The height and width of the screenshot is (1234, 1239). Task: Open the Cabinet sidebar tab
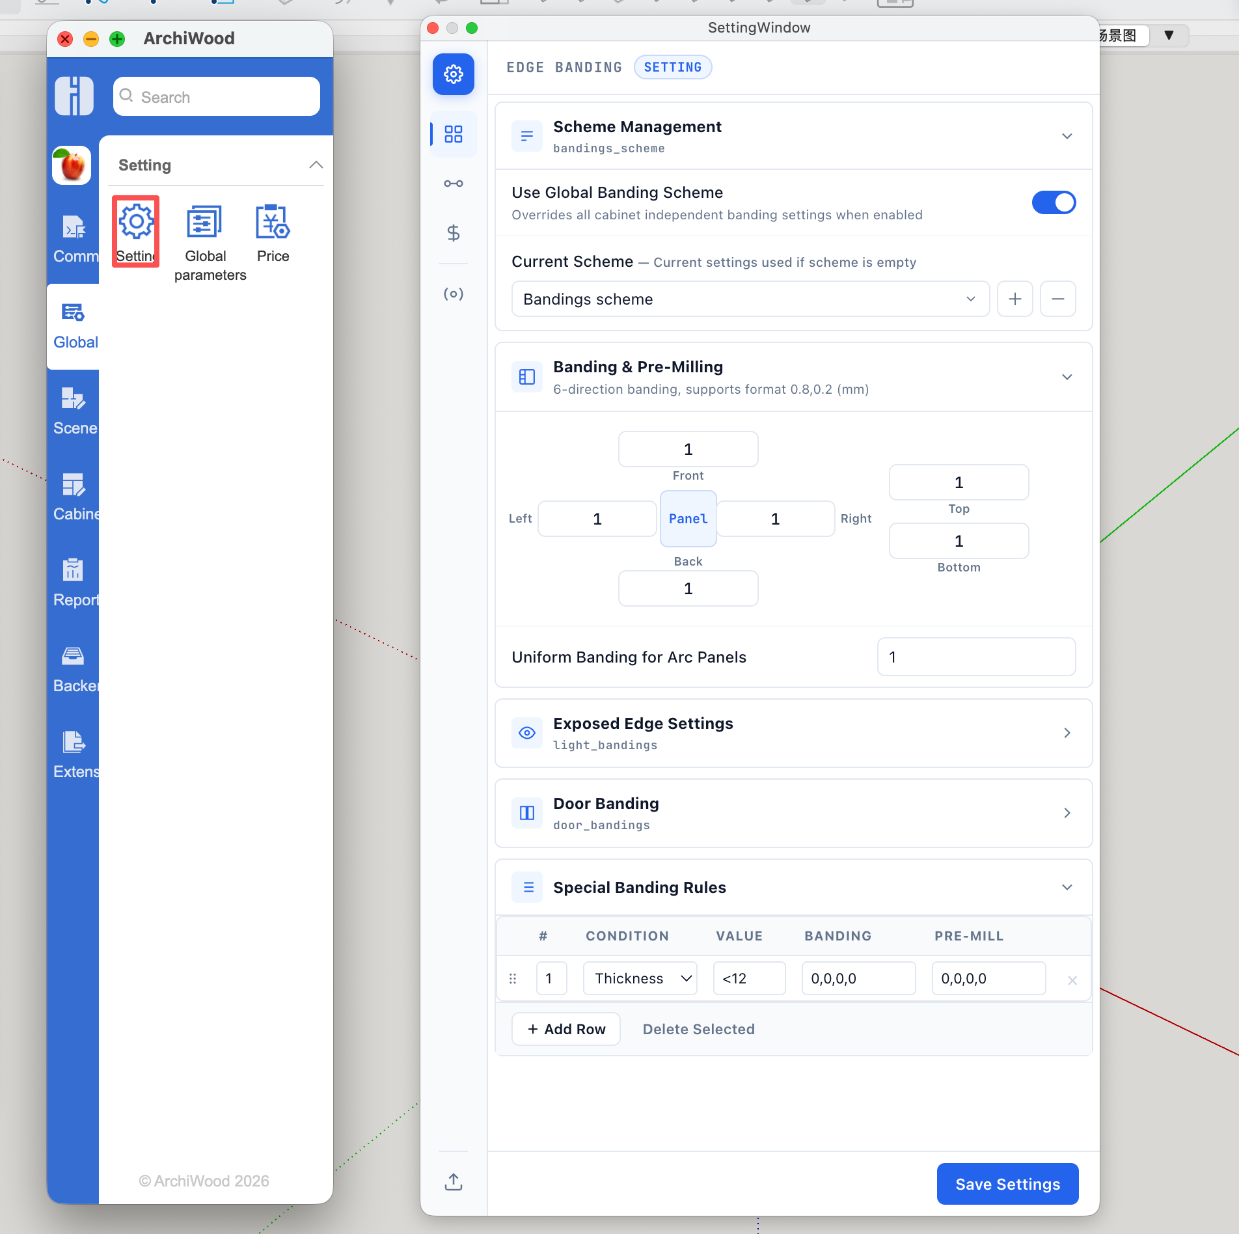coord(74,497)
